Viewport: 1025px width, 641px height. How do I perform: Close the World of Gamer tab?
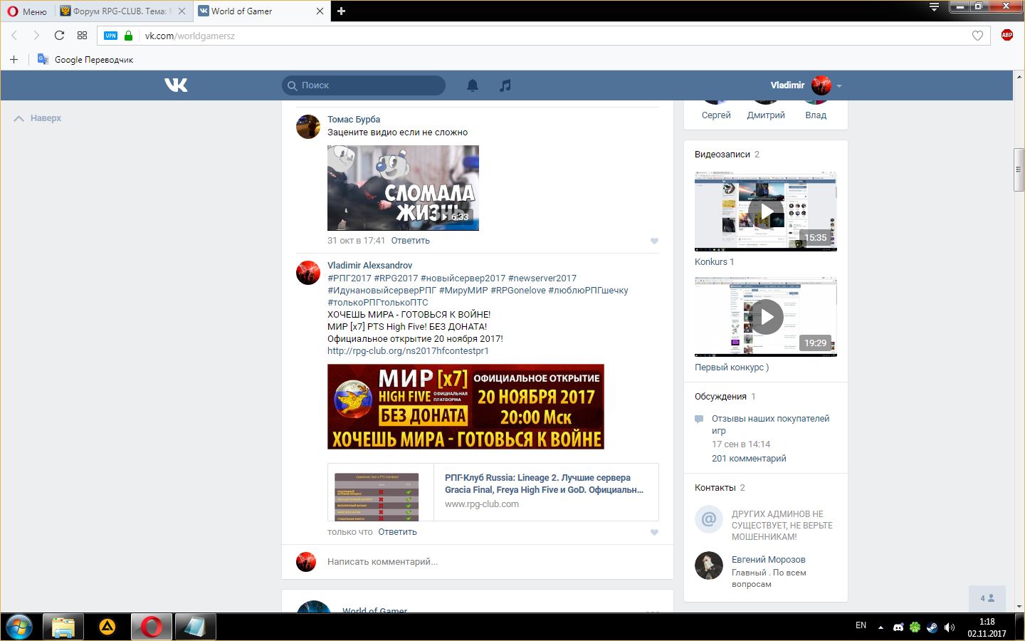pyautogui.click(x=320, y=11)
